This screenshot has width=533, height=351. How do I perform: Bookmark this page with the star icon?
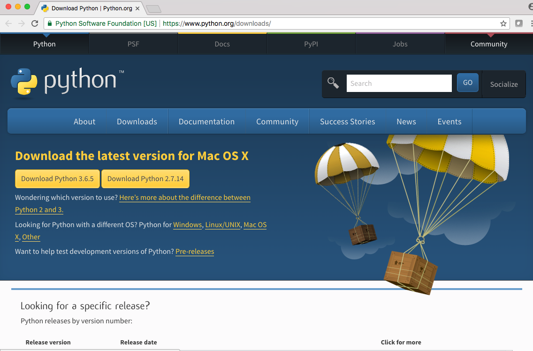click(x=503, y=23)
